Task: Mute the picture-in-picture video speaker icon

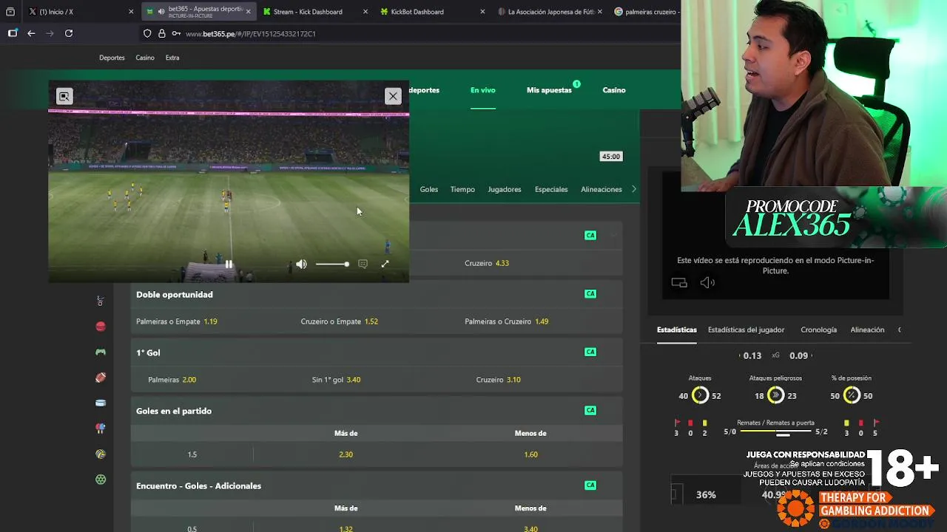Action: pos(301,264)
